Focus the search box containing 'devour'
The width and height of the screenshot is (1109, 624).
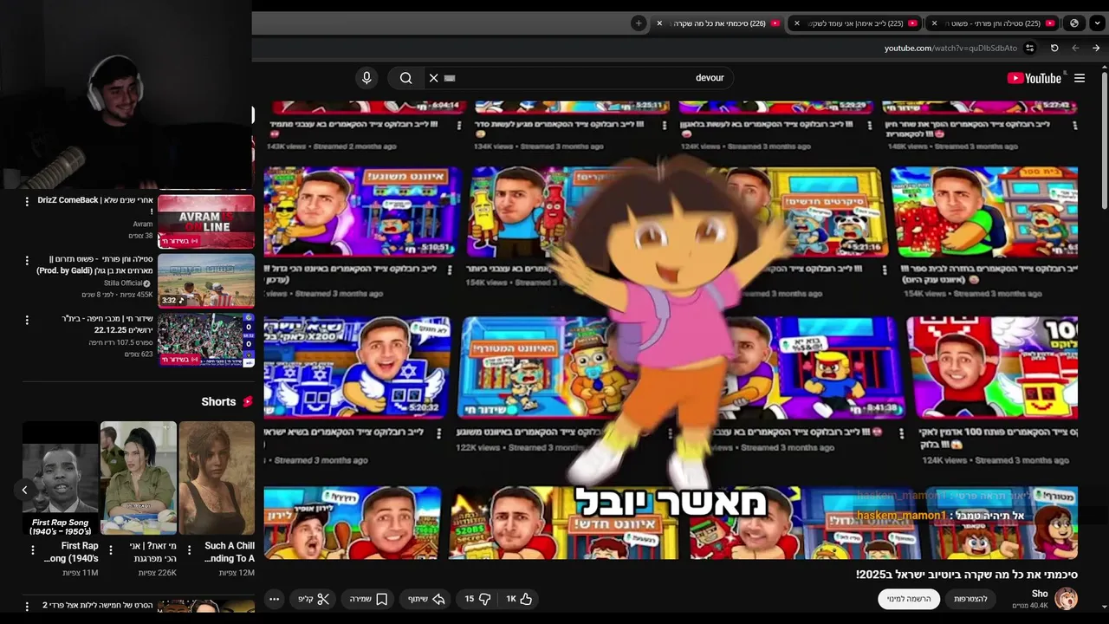coord(580,78)
